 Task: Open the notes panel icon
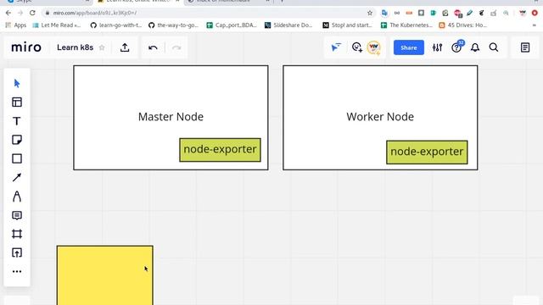coord(525,47)
